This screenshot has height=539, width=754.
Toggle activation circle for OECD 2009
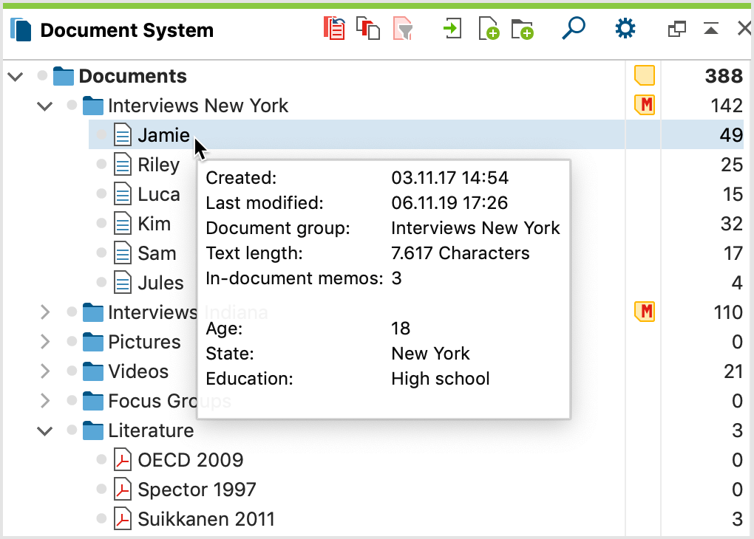point(101,459)
